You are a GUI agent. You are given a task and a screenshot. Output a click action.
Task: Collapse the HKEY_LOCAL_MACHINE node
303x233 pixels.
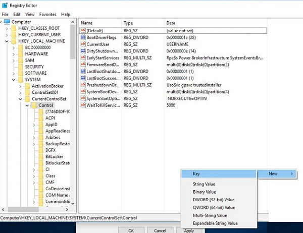(x=7, y=41)
